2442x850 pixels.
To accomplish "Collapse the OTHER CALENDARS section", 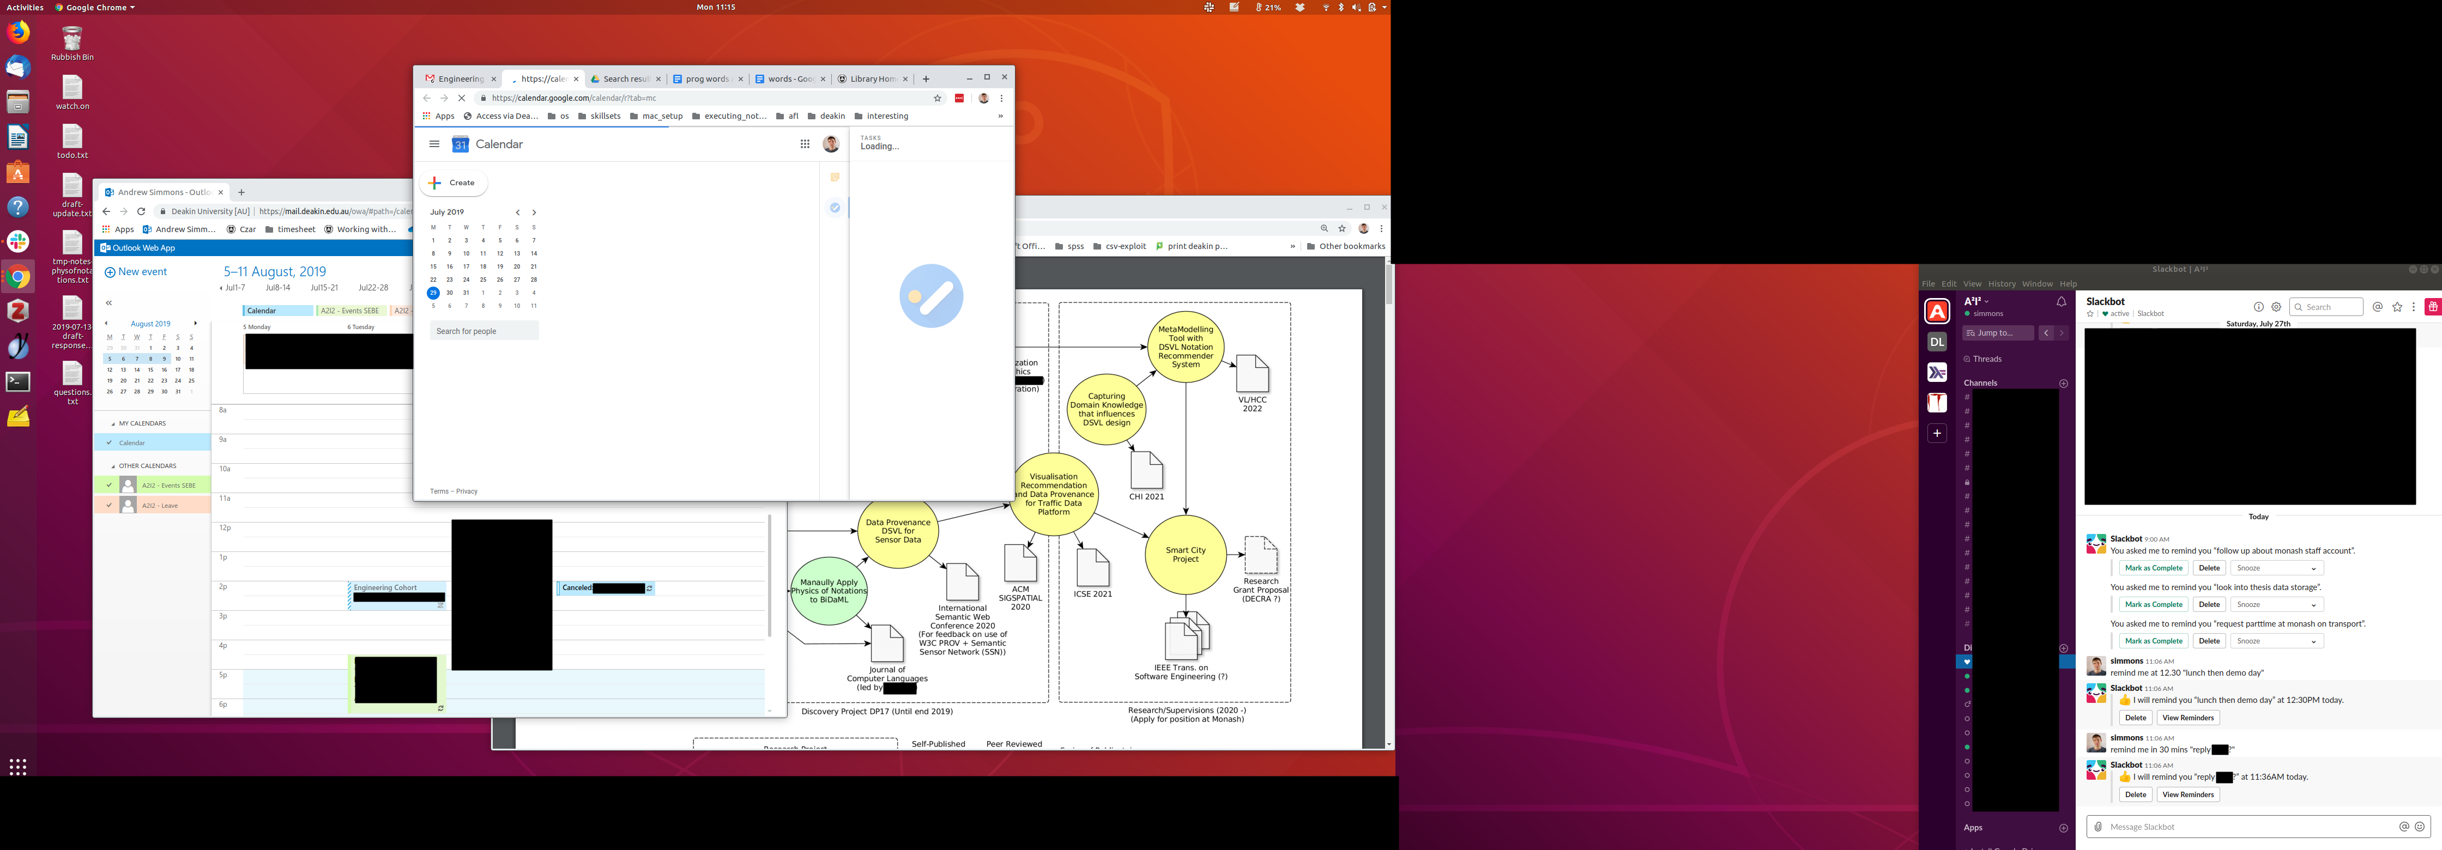I will click(113, 466).
